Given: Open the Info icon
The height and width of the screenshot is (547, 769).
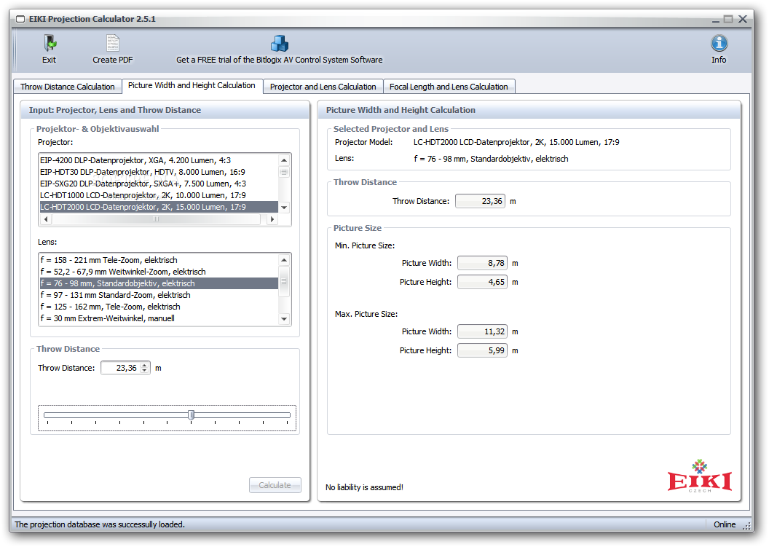Looking at the screenshot, I should [719, 43].
